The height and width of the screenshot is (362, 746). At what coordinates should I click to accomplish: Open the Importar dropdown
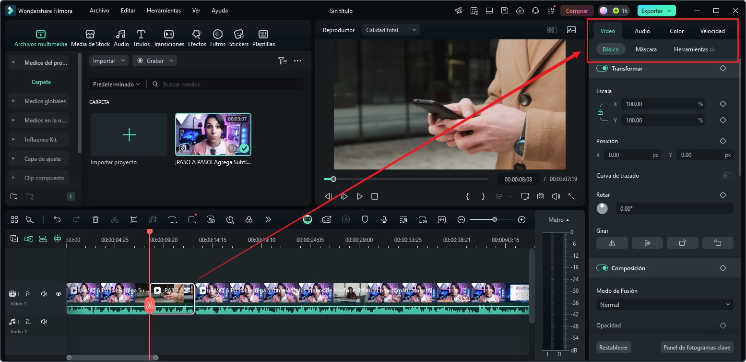[x=109, y=61]
